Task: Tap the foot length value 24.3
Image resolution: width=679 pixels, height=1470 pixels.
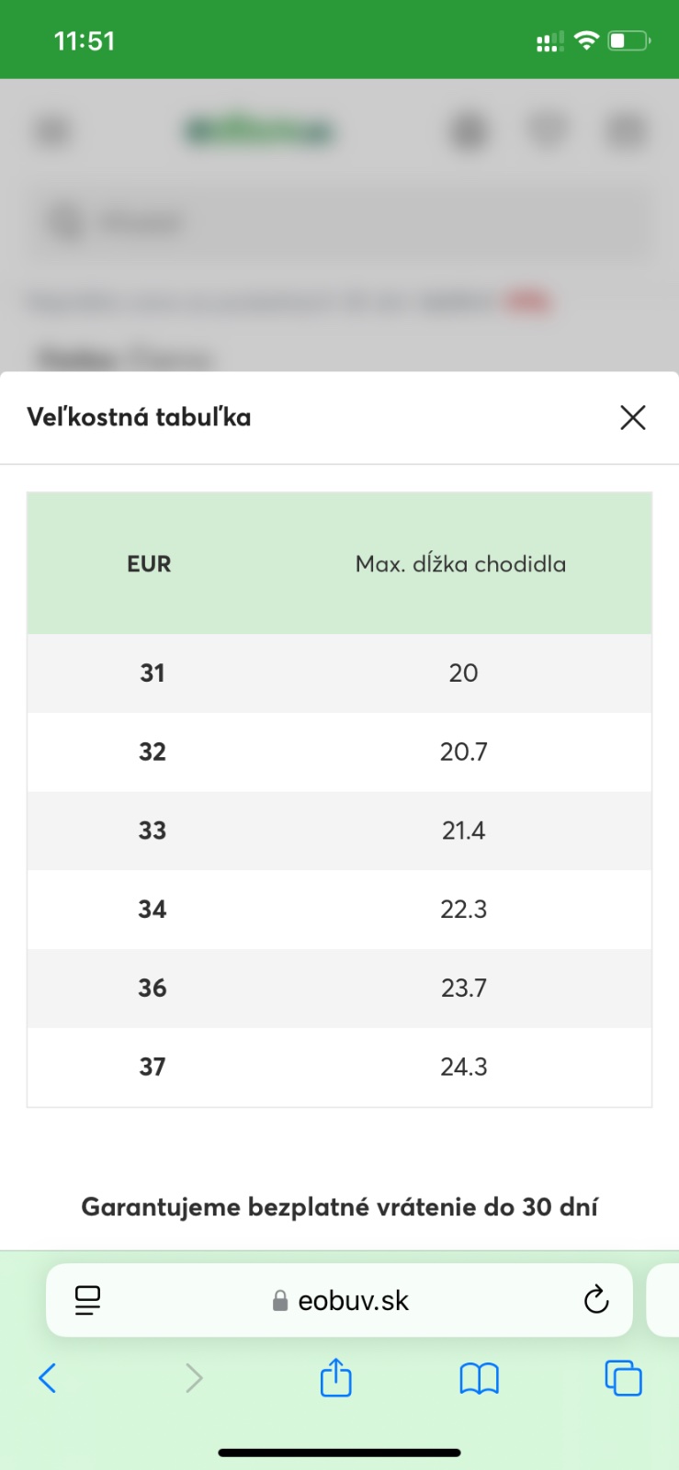Action: tap(463, 1068)
